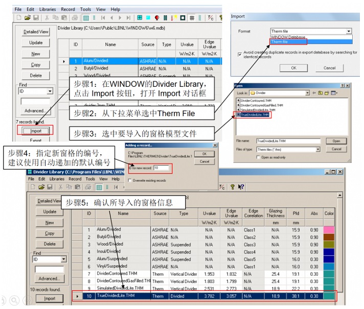The height and width of the screenshot is (309, 364).
Task: Click the New document icon in top toolbar
Action: 18,18
